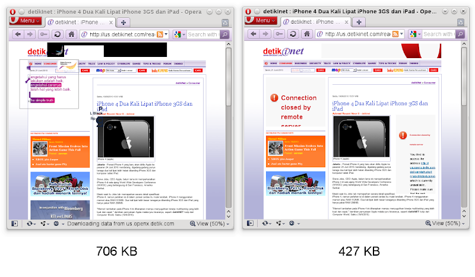The height and width of the screenshot is (277, 475).
Task: Go forward in the right Opera window
Action: pyautogui.click(x=265, y=34)
